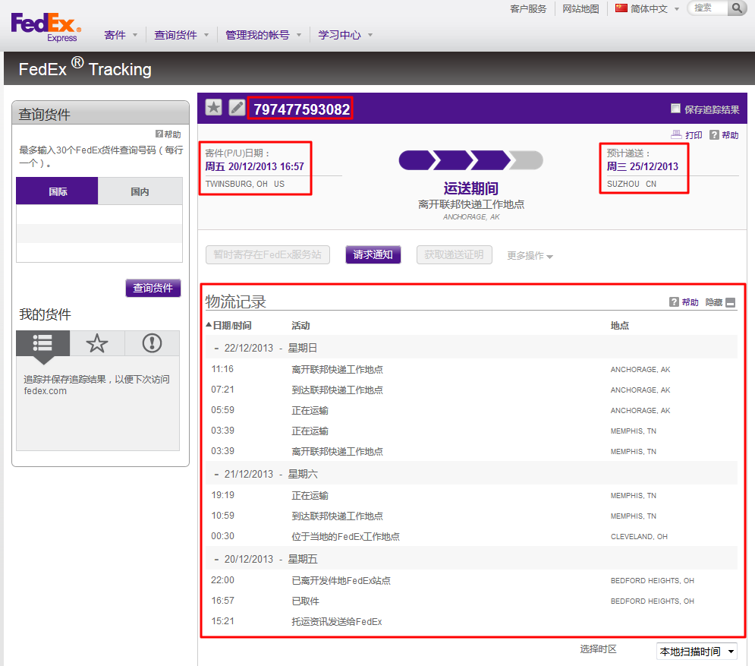Click the 周三 25/12/2013 estimated delivery date
The image size is (755, 666).
[643, 166]
